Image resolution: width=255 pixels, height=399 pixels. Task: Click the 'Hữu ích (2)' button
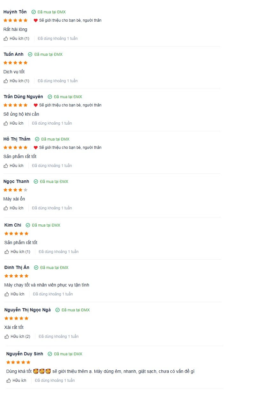point(18,337)
